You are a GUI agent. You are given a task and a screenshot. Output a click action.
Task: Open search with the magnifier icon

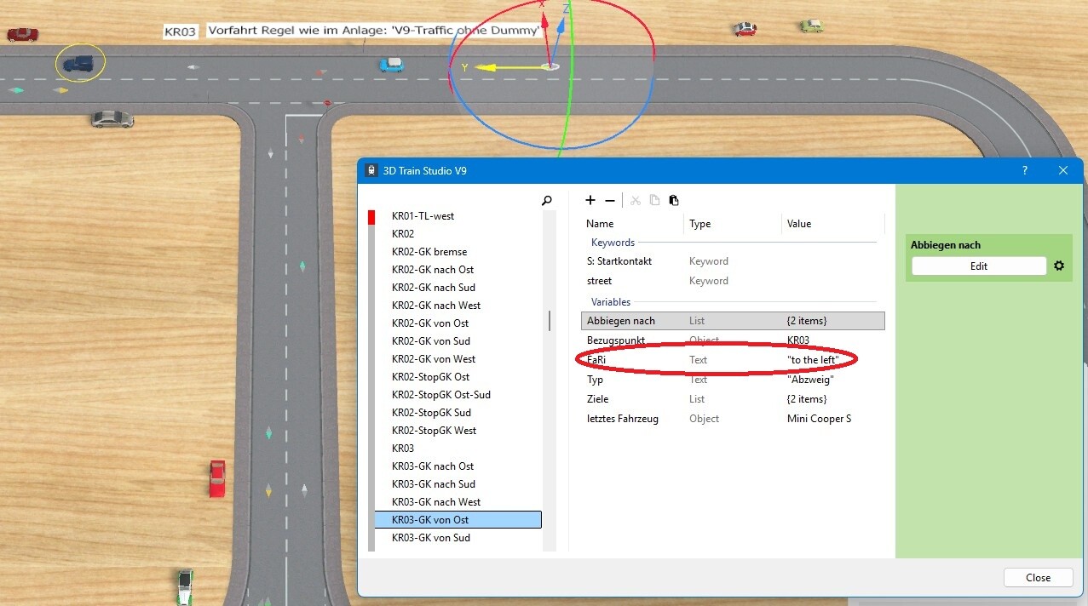[547, 201]
